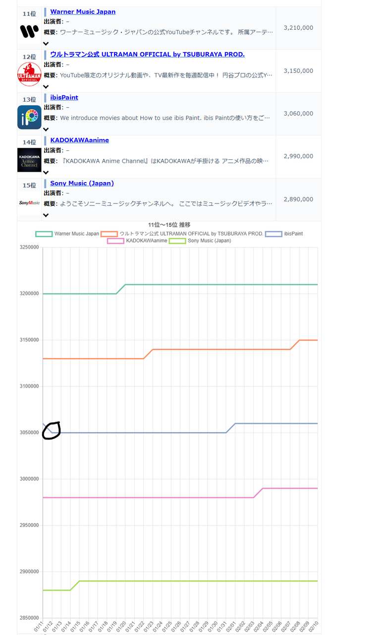Click the Sony Music channel logo
Image resolution: width=384 pixels, height=635 pixels.
pos(29,202)
